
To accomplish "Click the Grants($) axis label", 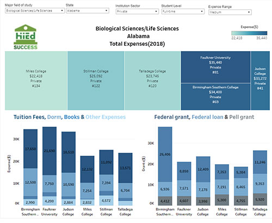I will point(144,164).
